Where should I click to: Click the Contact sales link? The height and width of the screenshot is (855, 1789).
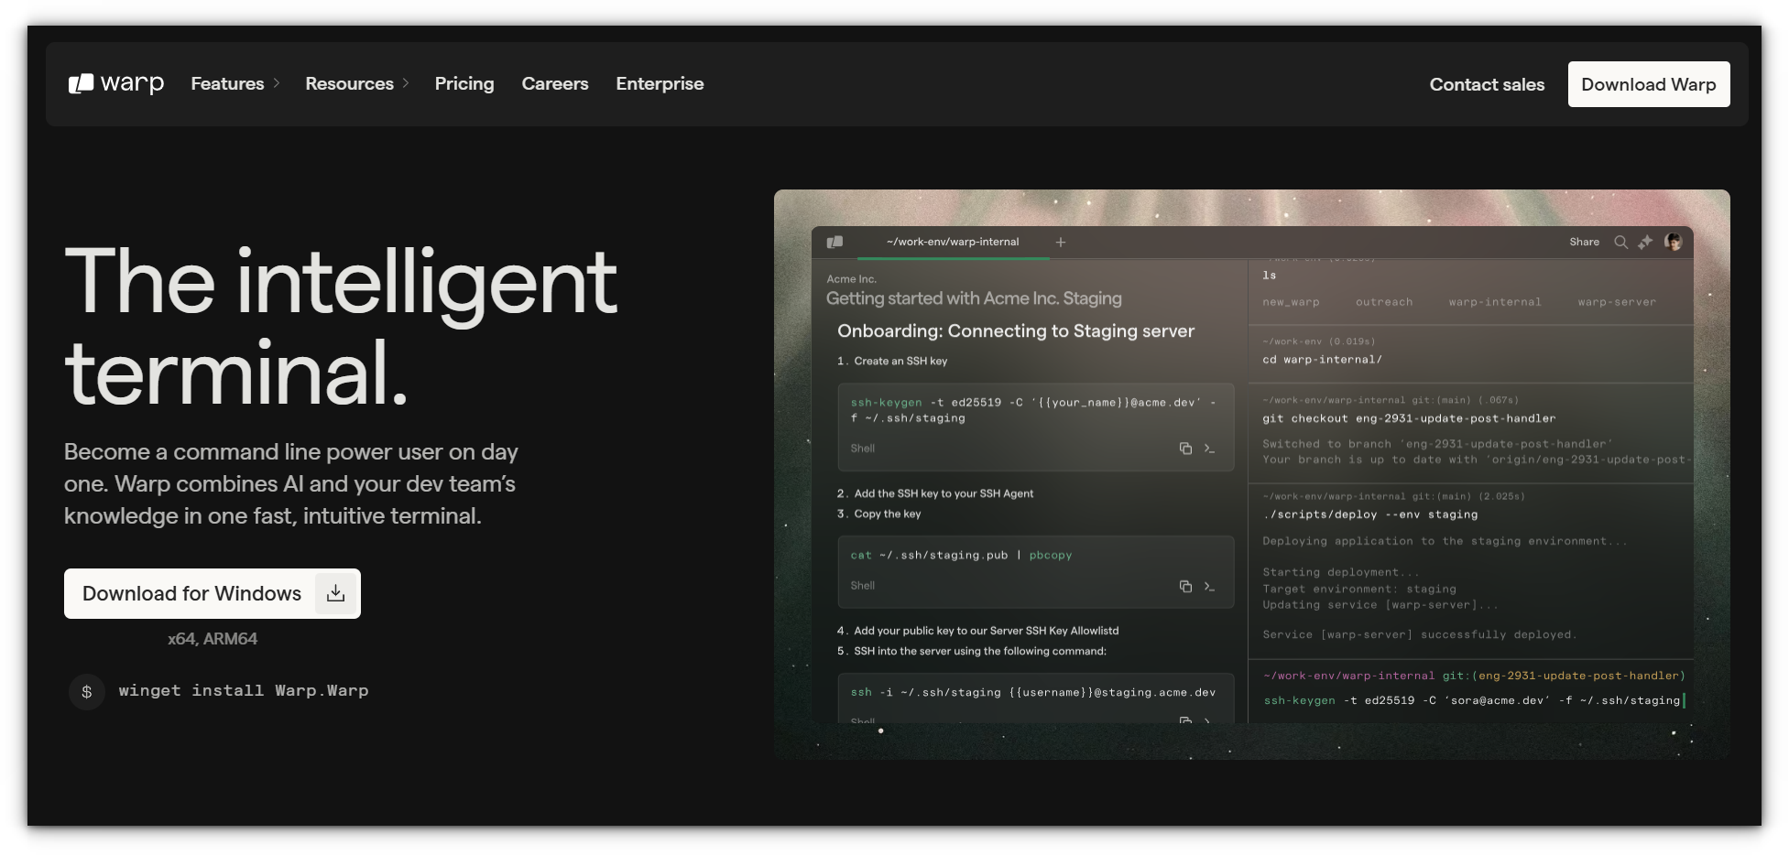point(1486,84)
